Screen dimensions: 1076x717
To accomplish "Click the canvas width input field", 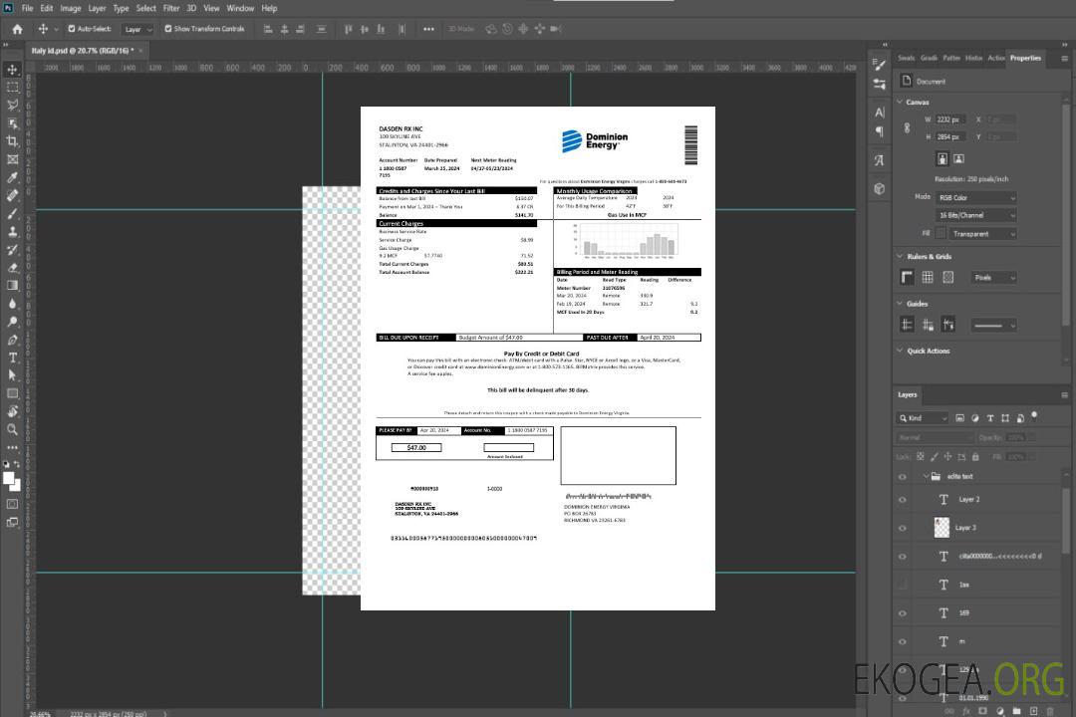I will point(950,119).
